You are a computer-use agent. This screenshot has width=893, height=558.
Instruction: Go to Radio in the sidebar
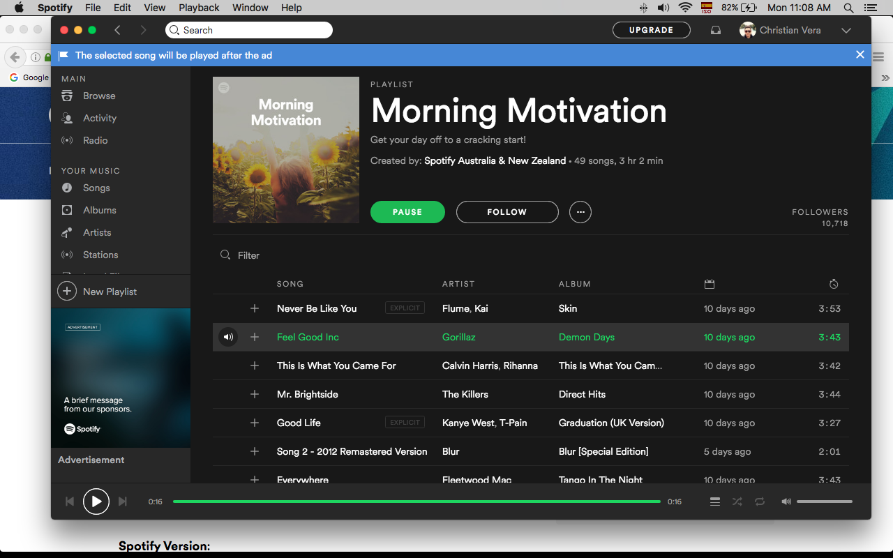pyautogui.click(x=96, y=140)
